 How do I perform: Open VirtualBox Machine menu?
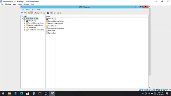[x=8, y=4]
